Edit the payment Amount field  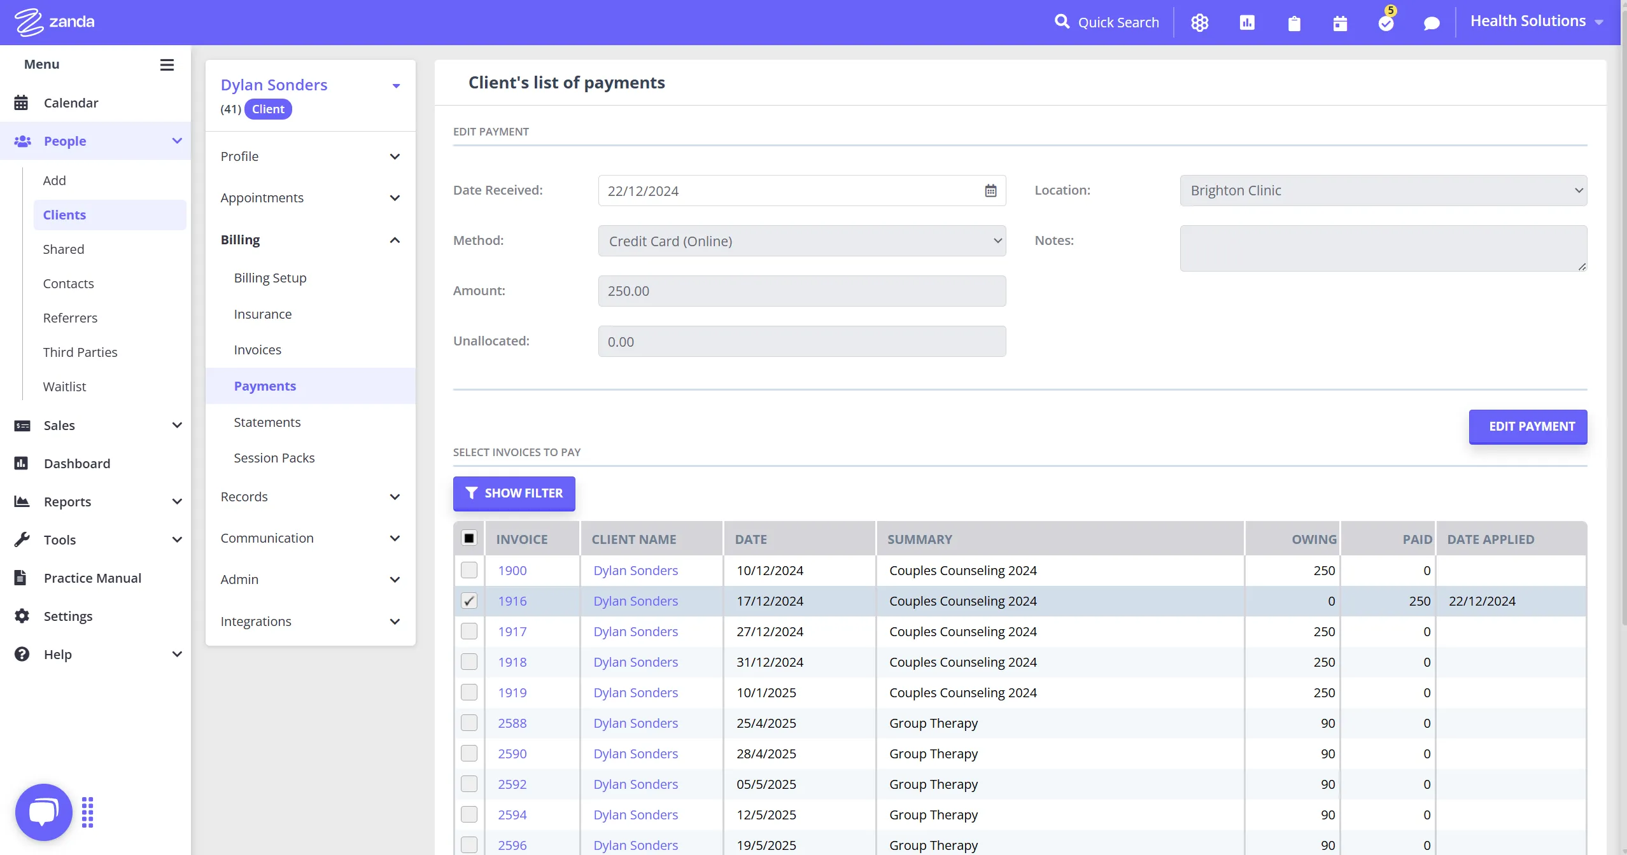pos(801,291)
